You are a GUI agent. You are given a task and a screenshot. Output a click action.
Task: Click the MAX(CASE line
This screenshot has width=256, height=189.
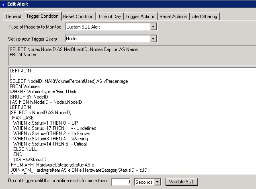point(23,118)
